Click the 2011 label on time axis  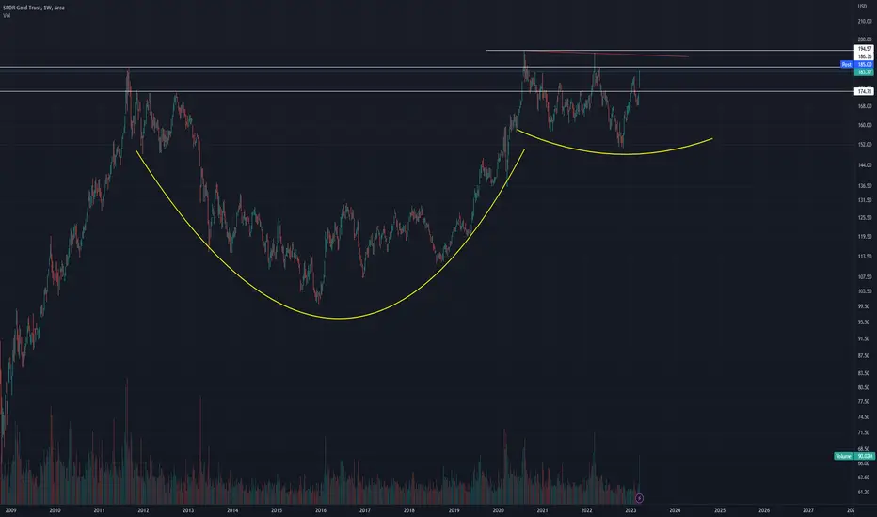(x=99, y=510)
